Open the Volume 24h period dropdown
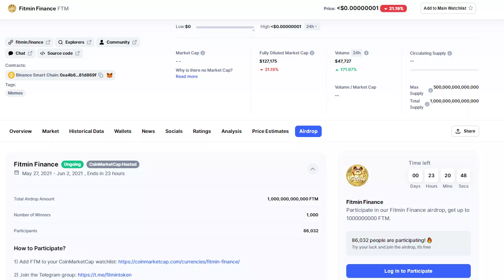The height and width of the screenshot is (280, 504). point(356,53)
